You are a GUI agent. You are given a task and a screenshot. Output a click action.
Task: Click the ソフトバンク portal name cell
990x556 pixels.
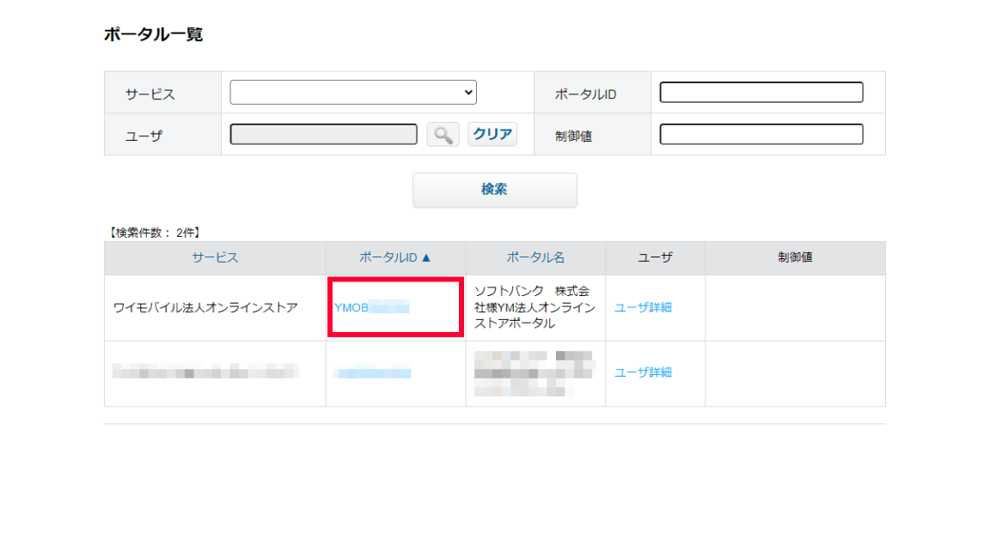coord(534,307)
